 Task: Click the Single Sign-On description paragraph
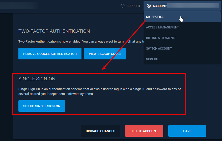[99, 91]
